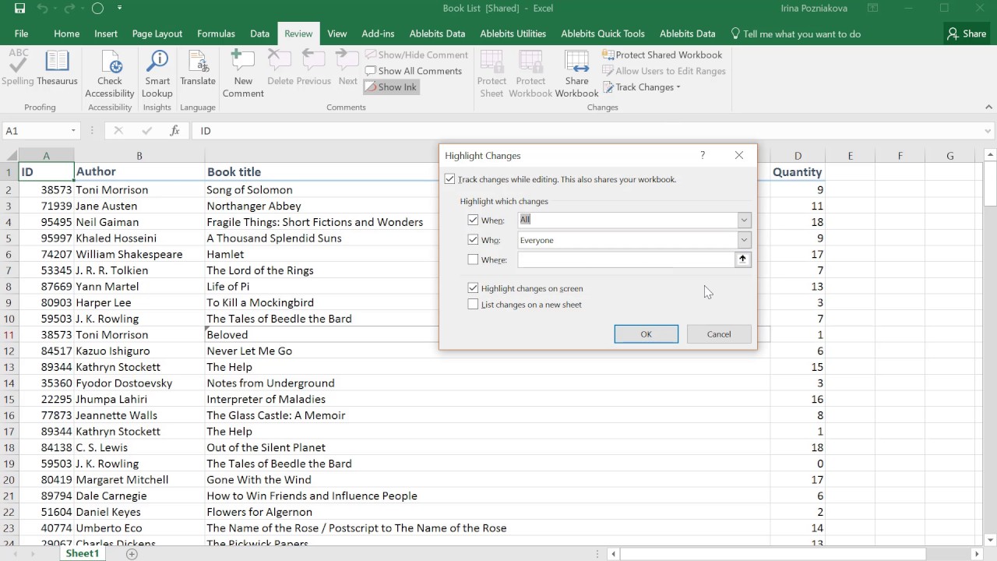Switch to the Formulas ribbon tab

(x=216, y=34)
